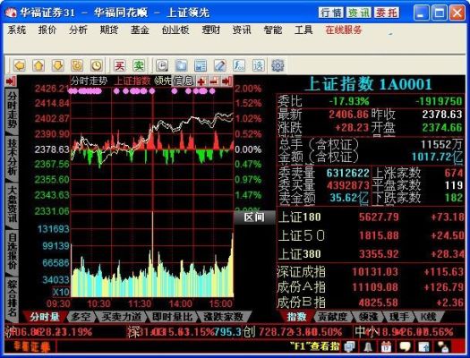Switch to the 现手 tab

[399, 317]
